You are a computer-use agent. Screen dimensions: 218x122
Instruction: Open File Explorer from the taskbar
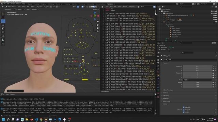(x=27, y=119)
